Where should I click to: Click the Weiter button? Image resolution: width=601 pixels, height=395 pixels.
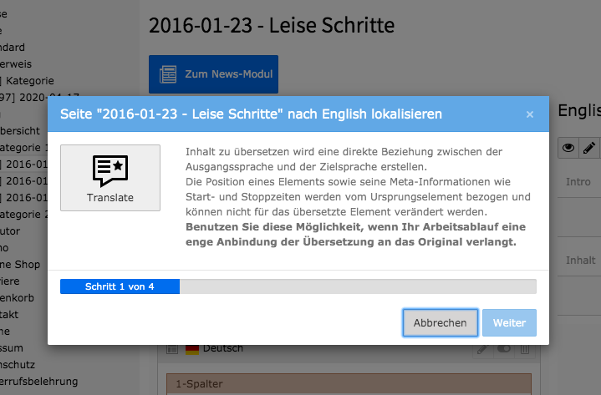click(x=509, y=322)
